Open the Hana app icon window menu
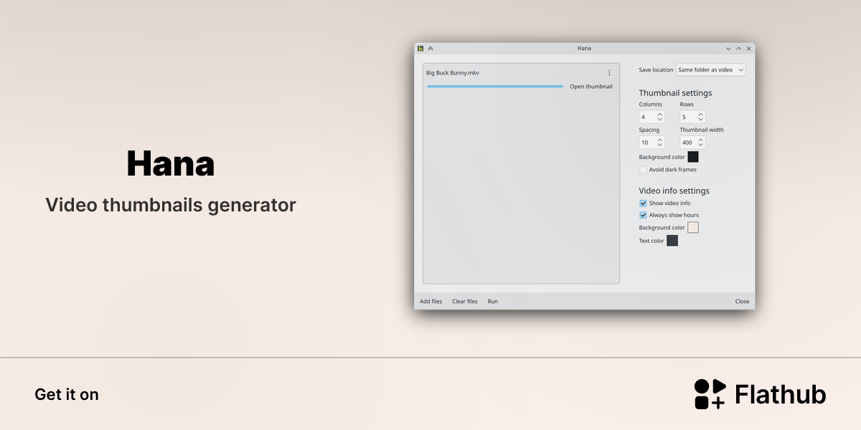 (x=421, y=49)
